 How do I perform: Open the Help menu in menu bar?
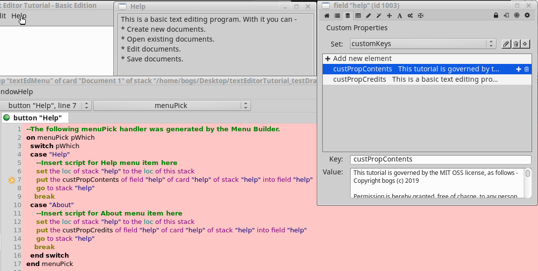[19, 16]
